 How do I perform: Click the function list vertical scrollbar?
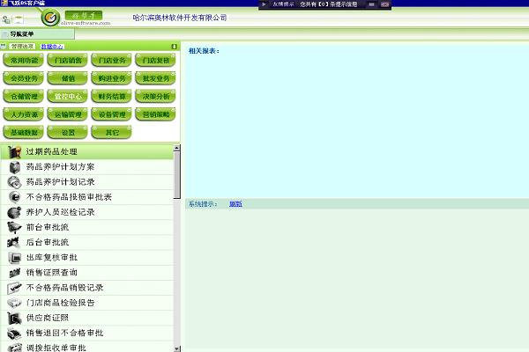(177, 246)
